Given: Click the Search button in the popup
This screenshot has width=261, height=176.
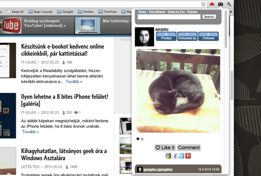Looking at the screenshot, I should [x=209, y=17].
